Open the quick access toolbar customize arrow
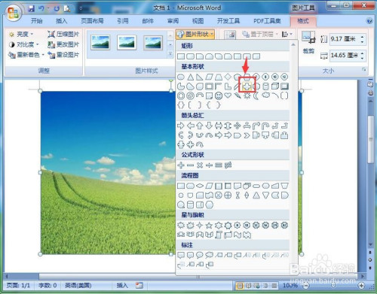Image resolution: width=377 pixels, height=294 pixels. [x=81, y=8]
